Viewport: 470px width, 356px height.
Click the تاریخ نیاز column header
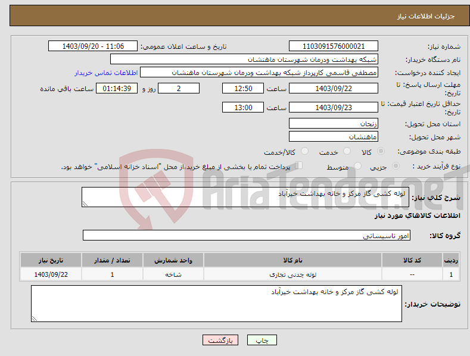(x=51, y=260)
